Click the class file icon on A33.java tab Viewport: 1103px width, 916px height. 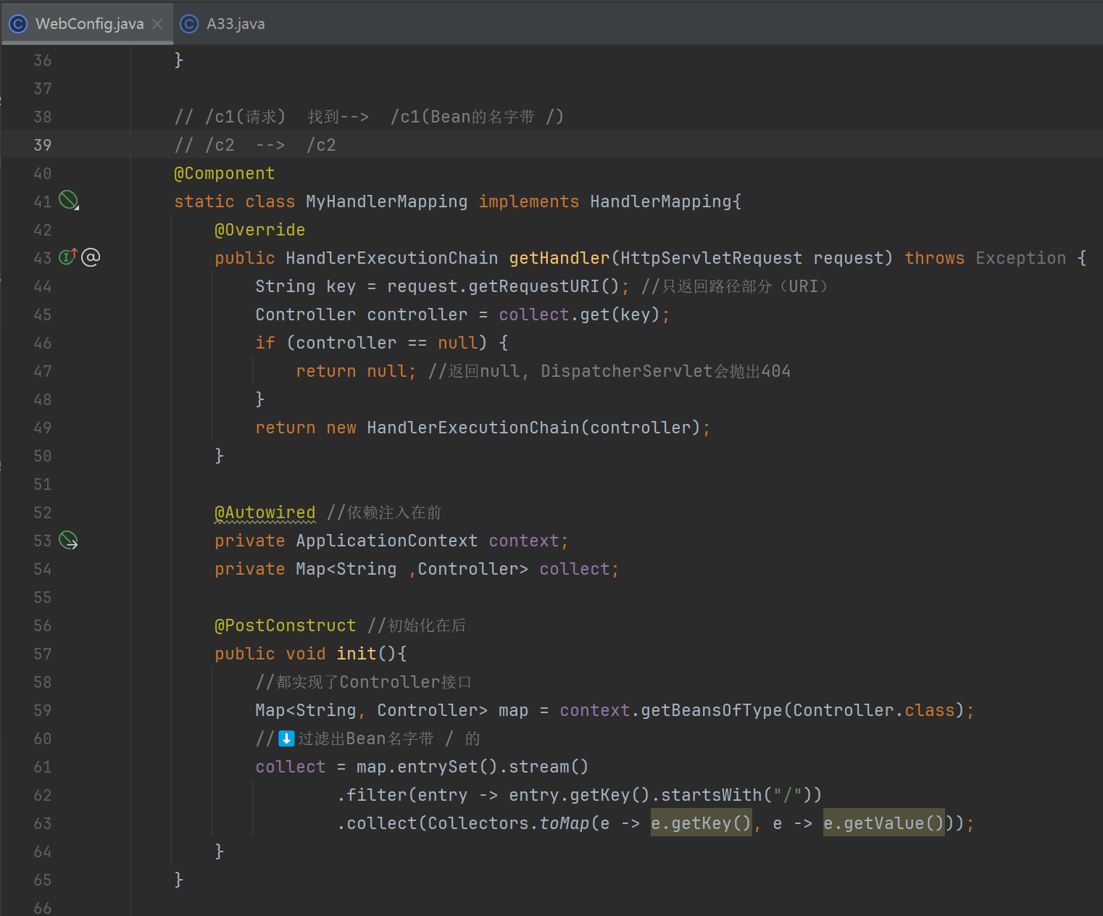pyautogui.click(x=189, y=24)
